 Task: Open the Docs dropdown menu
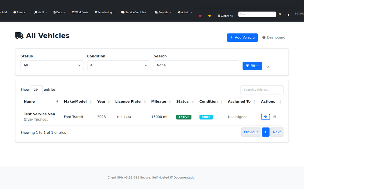tap(59, 12)
